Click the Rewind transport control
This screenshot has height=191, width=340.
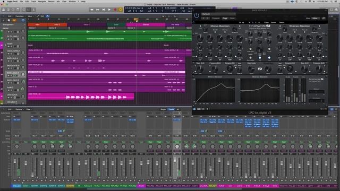(x=92, y=10)
